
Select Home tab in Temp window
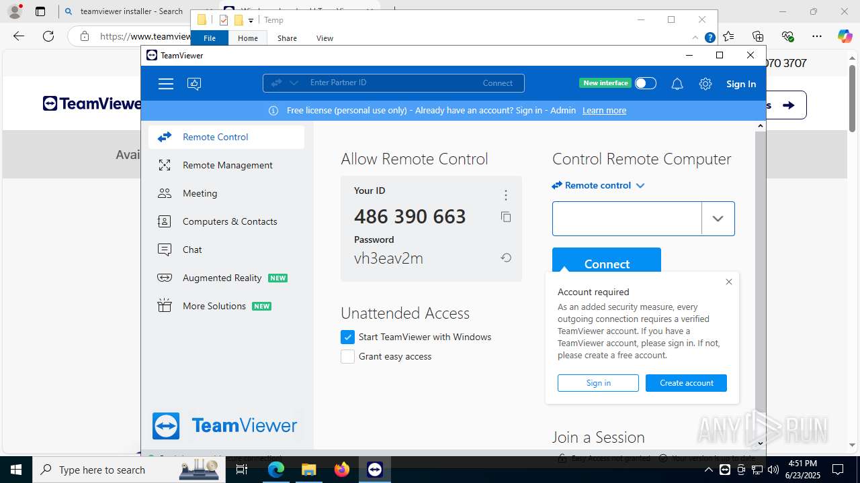[x=248, y=38]
